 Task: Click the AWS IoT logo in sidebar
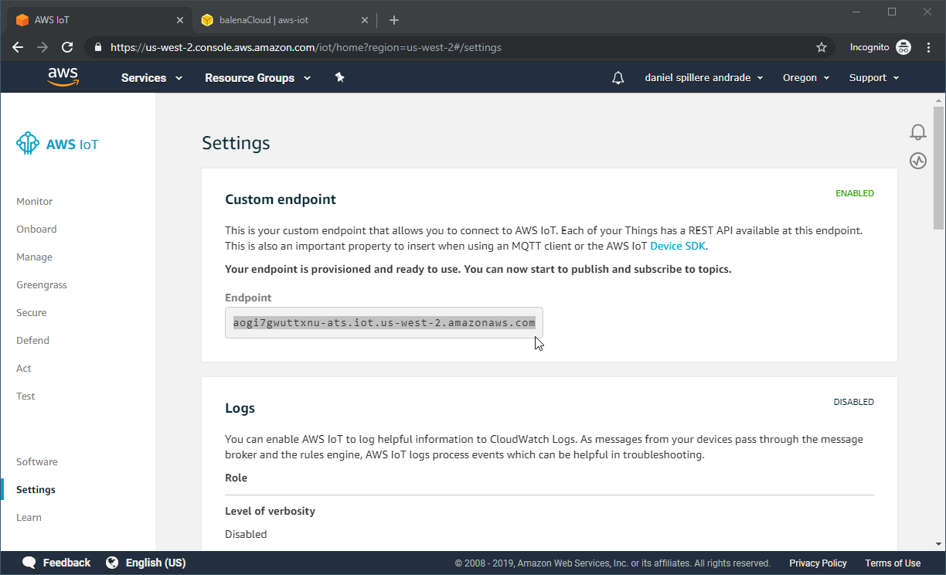tap(58, 144)
